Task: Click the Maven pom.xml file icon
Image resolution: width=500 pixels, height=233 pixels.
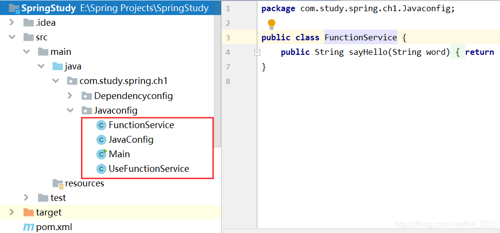Action: (29, 227)
